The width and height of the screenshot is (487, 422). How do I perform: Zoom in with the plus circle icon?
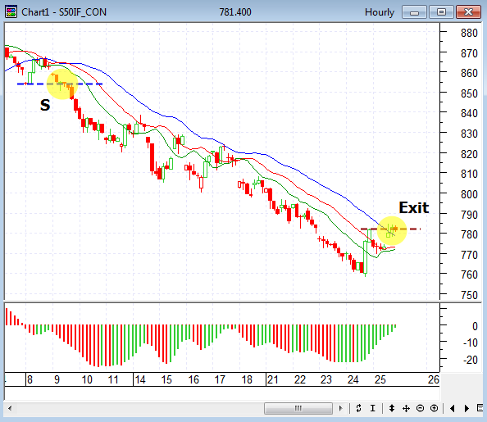[x=435, y=408]
